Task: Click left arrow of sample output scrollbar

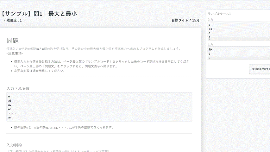Action: pyautogui.click(x=209, y=58)
